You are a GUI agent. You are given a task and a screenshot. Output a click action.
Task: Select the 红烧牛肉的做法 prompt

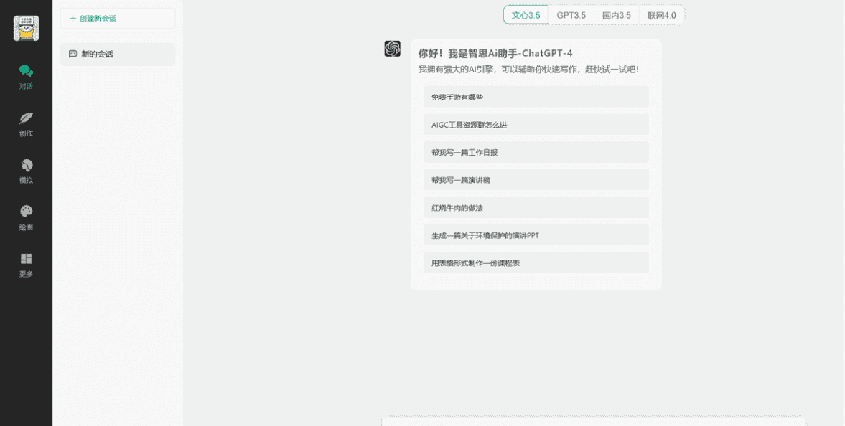tap(536, 207)
